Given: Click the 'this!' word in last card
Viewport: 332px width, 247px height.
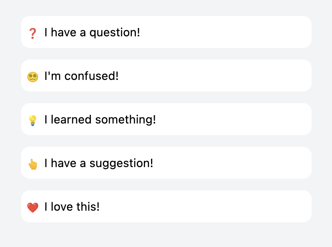Looking at the screenshot, I should click(88, 207).
